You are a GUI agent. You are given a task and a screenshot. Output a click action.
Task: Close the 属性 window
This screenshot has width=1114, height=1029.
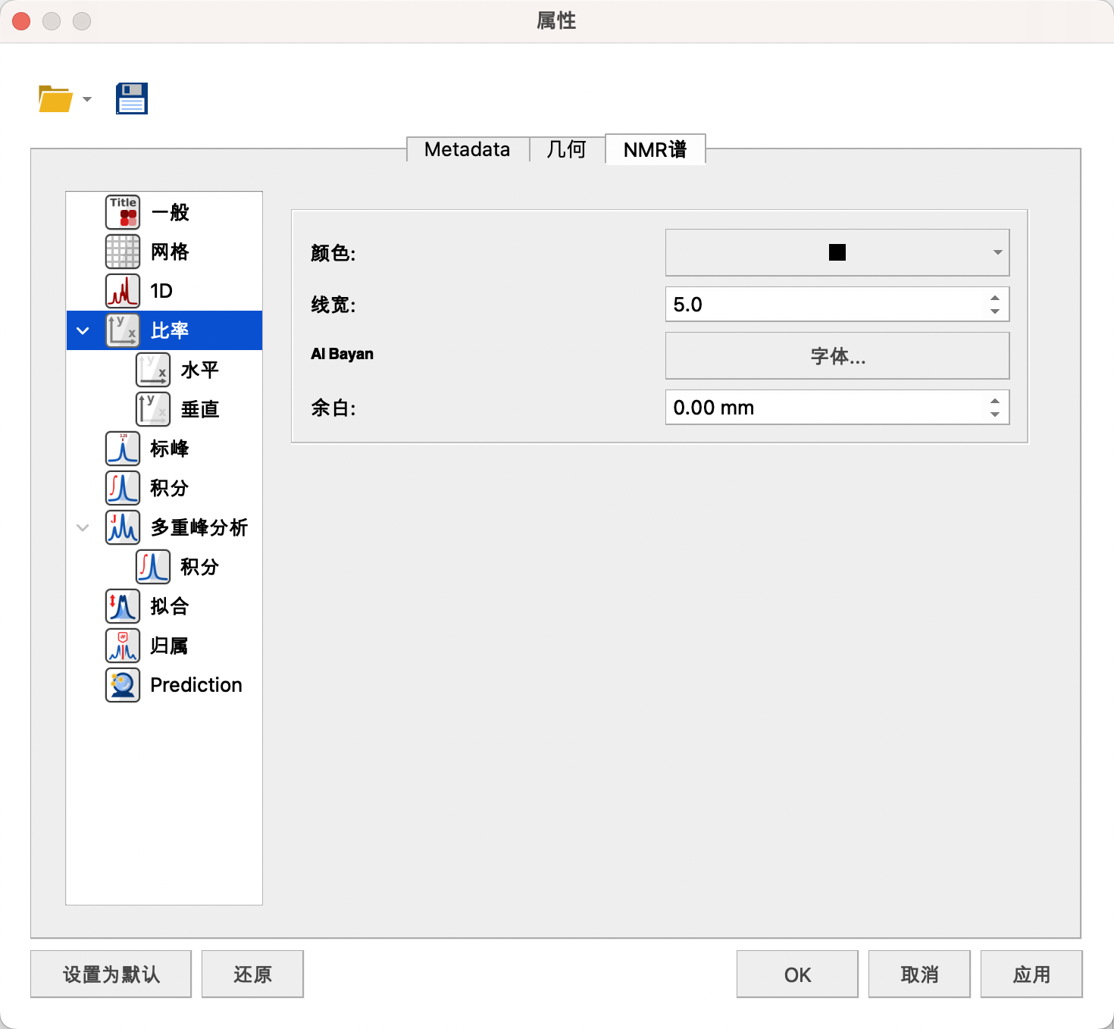(x=21, y=21)
